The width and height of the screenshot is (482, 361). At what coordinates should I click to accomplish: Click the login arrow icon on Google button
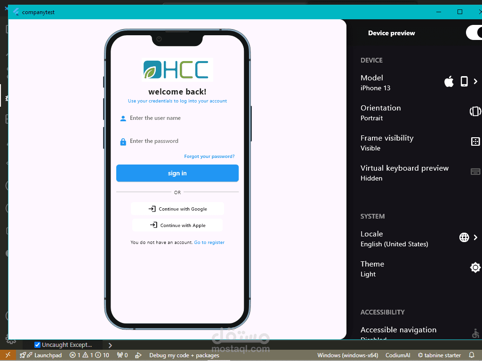(152, 209)
